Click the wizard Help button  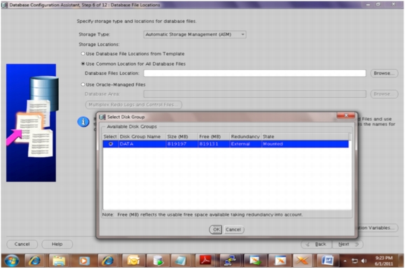(x=57, y=244)
